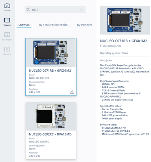Click the '48 MHz CPU' specification line
The image size is (151, 162).
point(108,84)
